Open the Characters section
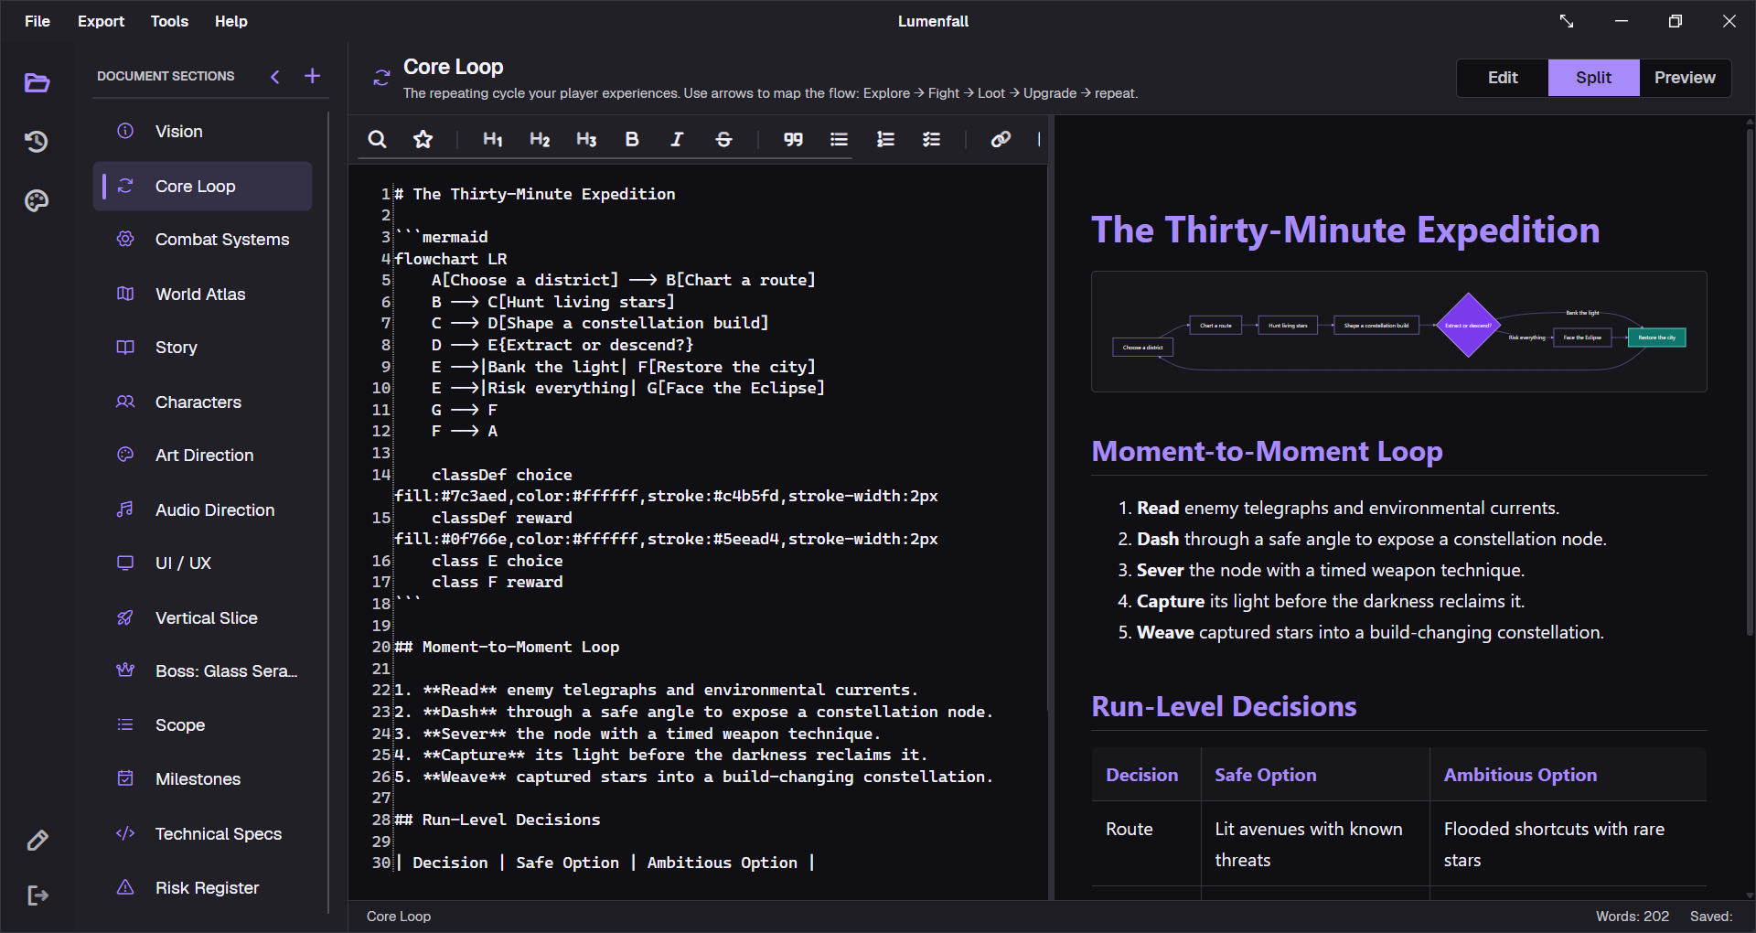1756x933 pixels. click(x=202, y=402)
